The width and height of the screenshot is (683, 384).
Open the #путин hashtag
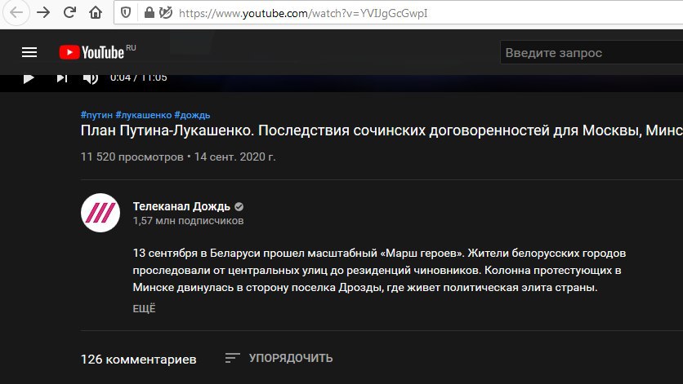click(96, 115)
